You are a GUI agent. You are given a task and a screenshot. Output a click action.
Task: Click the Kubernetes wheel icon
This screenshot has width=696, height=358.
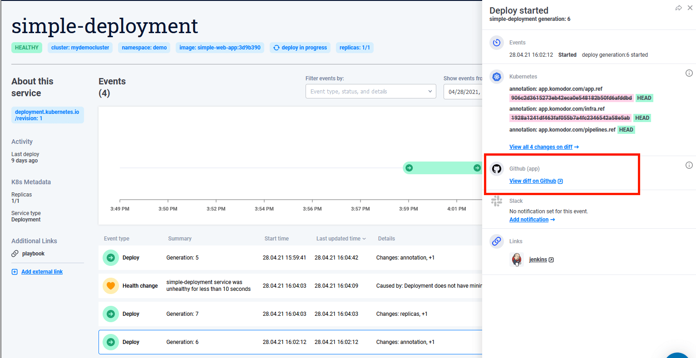tap(497, 77)
